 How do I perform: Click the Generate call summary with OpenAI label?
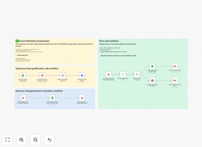[x=152, y=85]
